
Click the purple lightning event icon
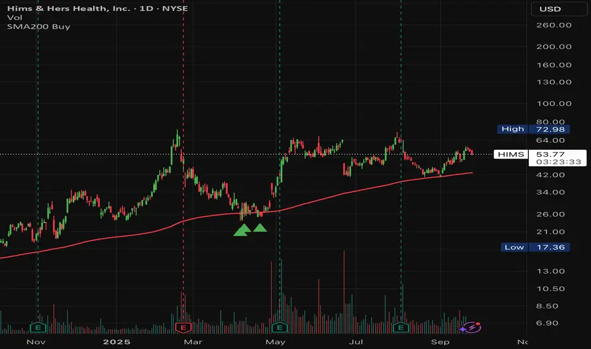click(x=471, y=327)
